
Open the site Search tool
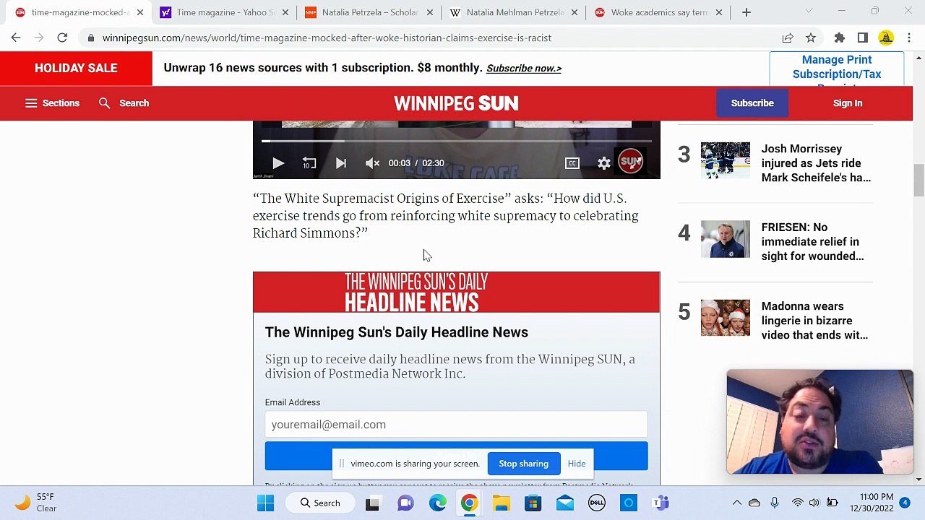[x=124, y=103]
